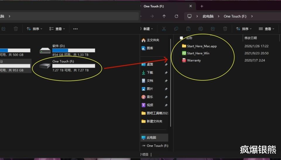Select One Touch (F:) in the sidebar

(155, 146)
